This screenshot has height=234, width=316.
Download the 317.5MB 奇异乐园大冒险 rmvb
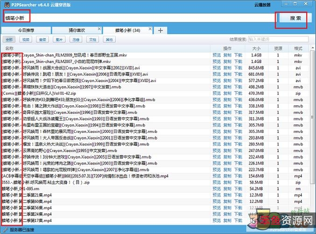coord(238,112)
